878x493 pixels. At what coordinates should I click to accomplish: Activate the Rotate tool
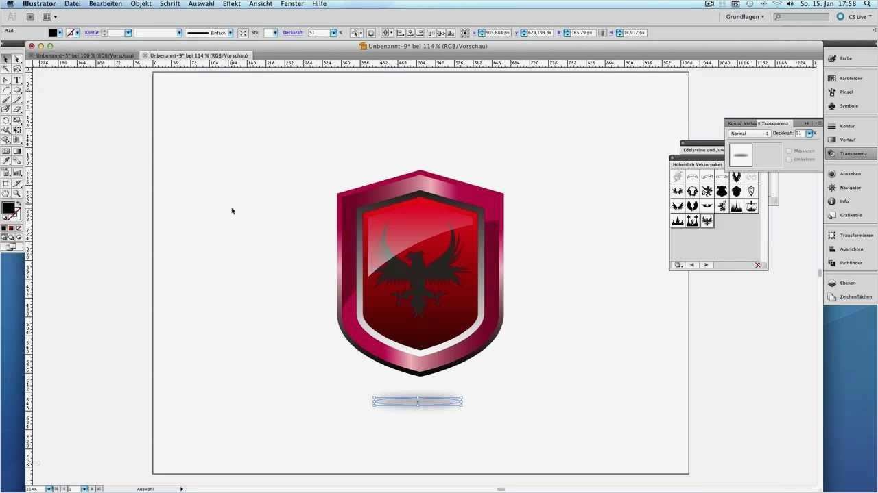(x=6, y=120)
